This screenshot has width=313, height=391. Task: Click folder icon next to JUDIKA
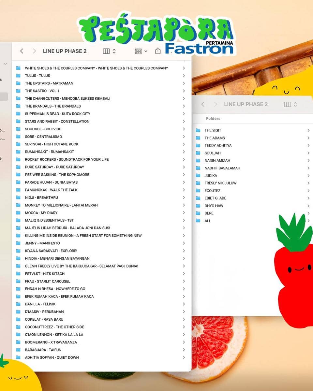tap(198, 176)
